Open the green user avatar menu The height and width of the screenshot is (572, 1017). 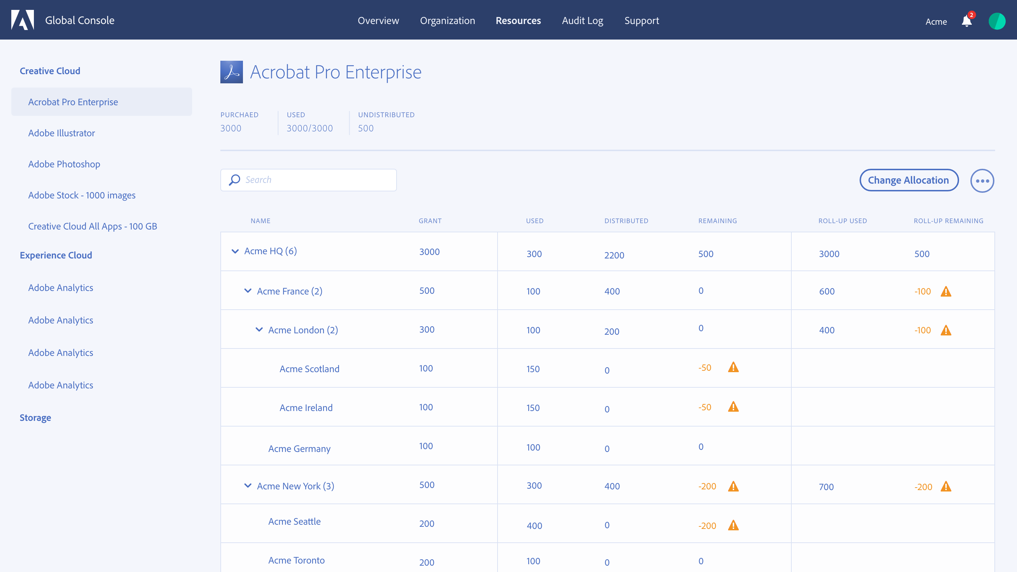pos(997,21)
